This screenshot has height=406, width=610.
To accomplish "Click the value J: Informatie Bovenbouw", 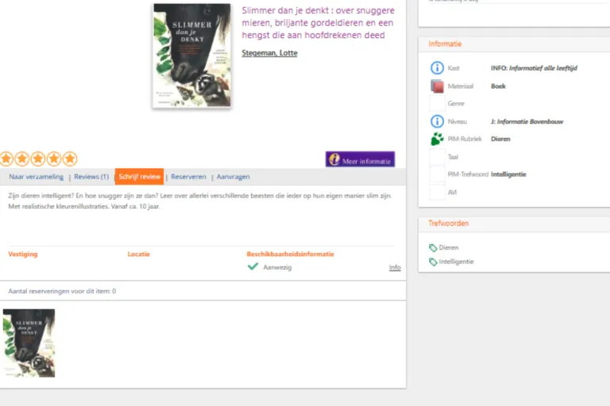I will [527, 121].
